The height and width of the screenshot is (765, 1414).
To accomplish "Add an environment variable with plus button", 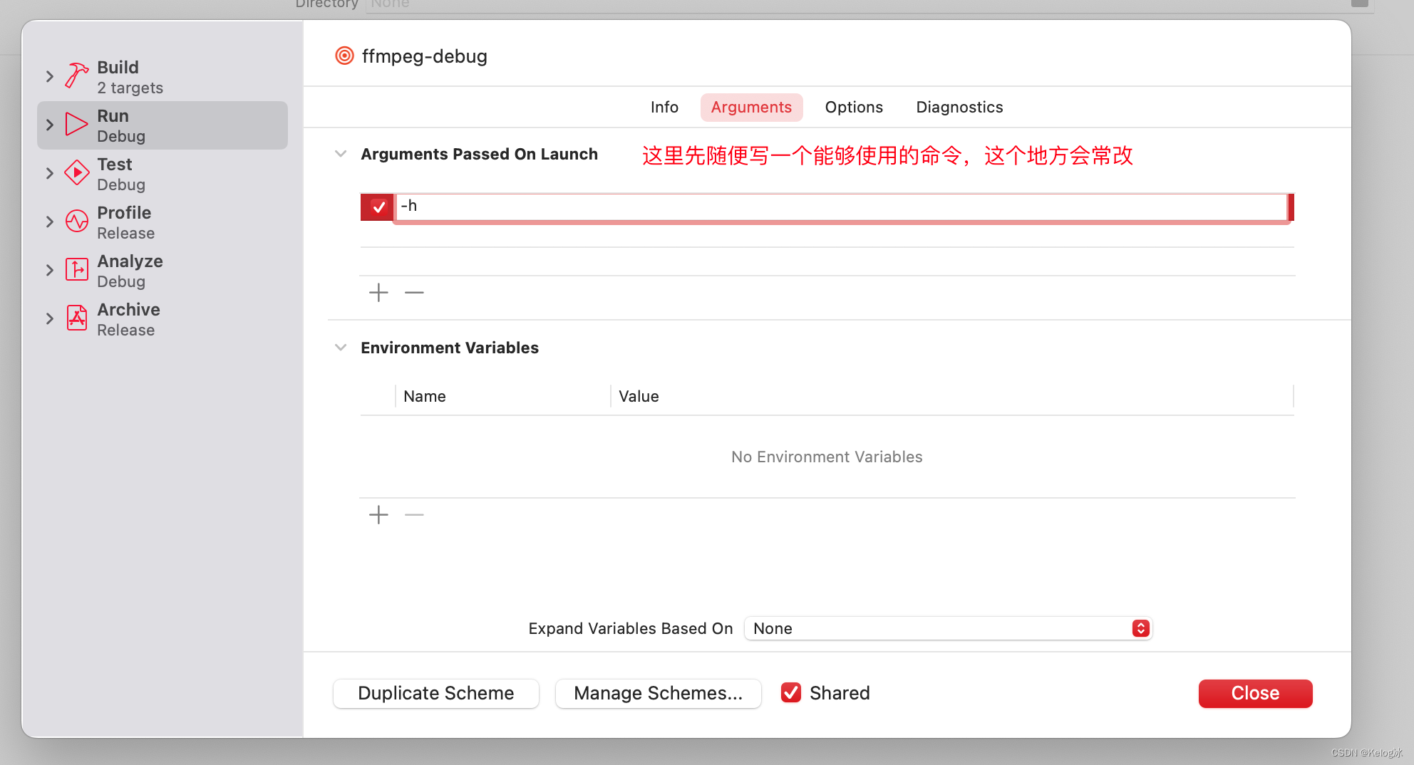I will (378, 514).
